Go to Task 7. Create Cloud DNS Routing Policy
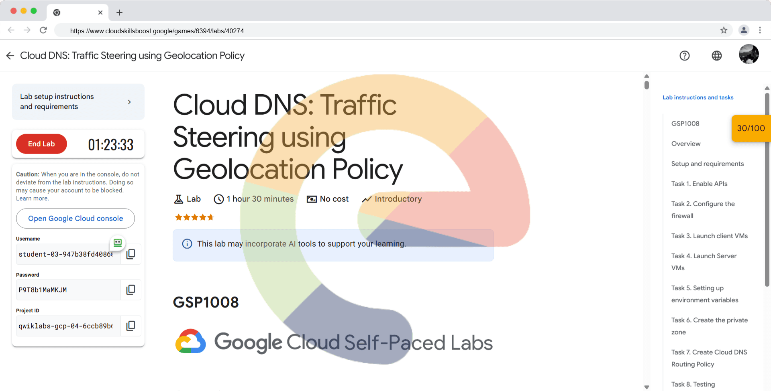The height and width of the screenshot is (391, 771). (709, 358)
